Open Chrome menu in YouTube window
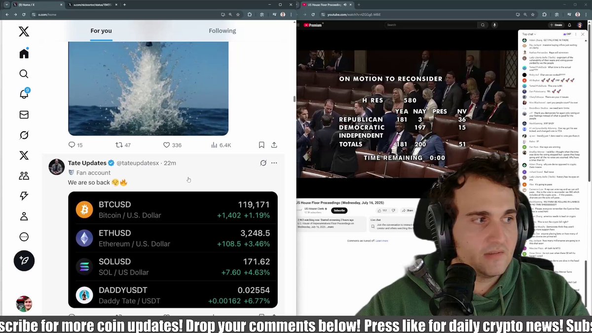592x333 pixels. pyautogui.click(x=587, y=14)
